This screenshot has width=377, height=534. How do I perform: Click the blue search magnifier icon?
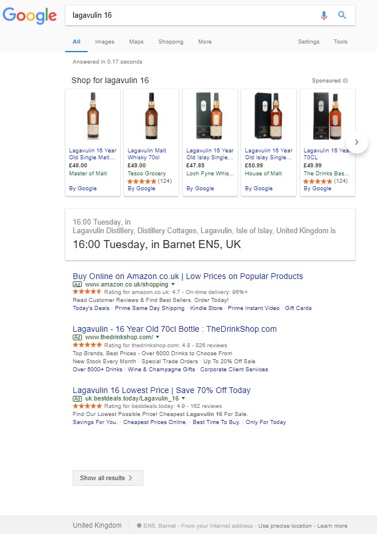[342, 15]
